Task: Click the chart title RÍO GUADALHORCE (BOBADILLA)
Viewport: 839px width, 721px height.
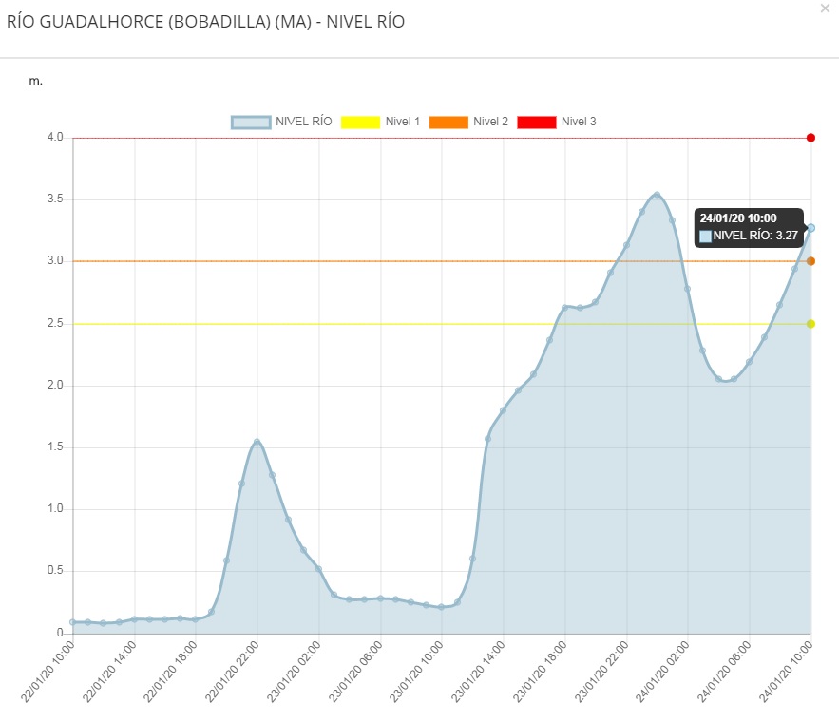Action: point(205,22)
